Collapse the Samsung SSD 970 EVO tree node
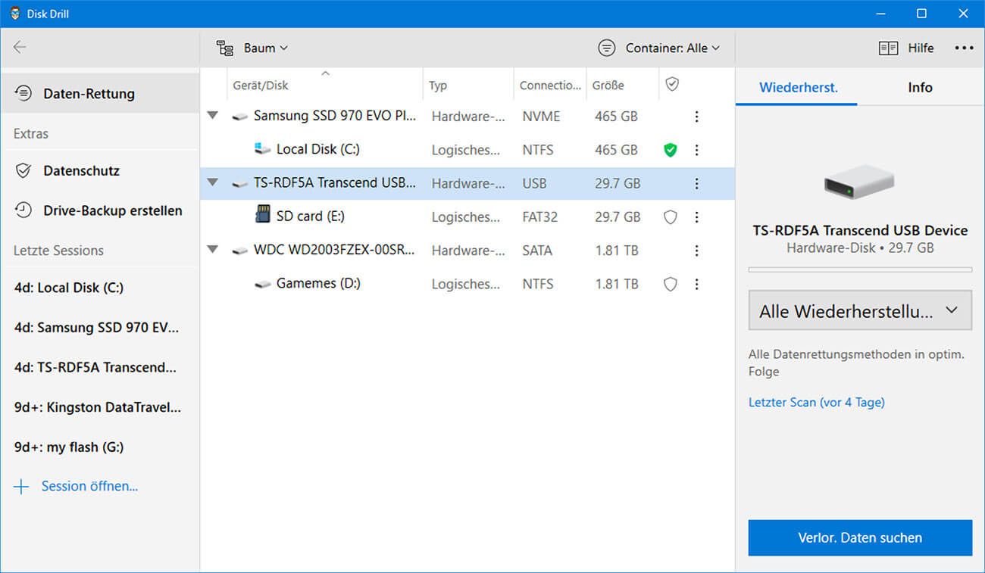 pyautogui.click(x=213, y=116)
